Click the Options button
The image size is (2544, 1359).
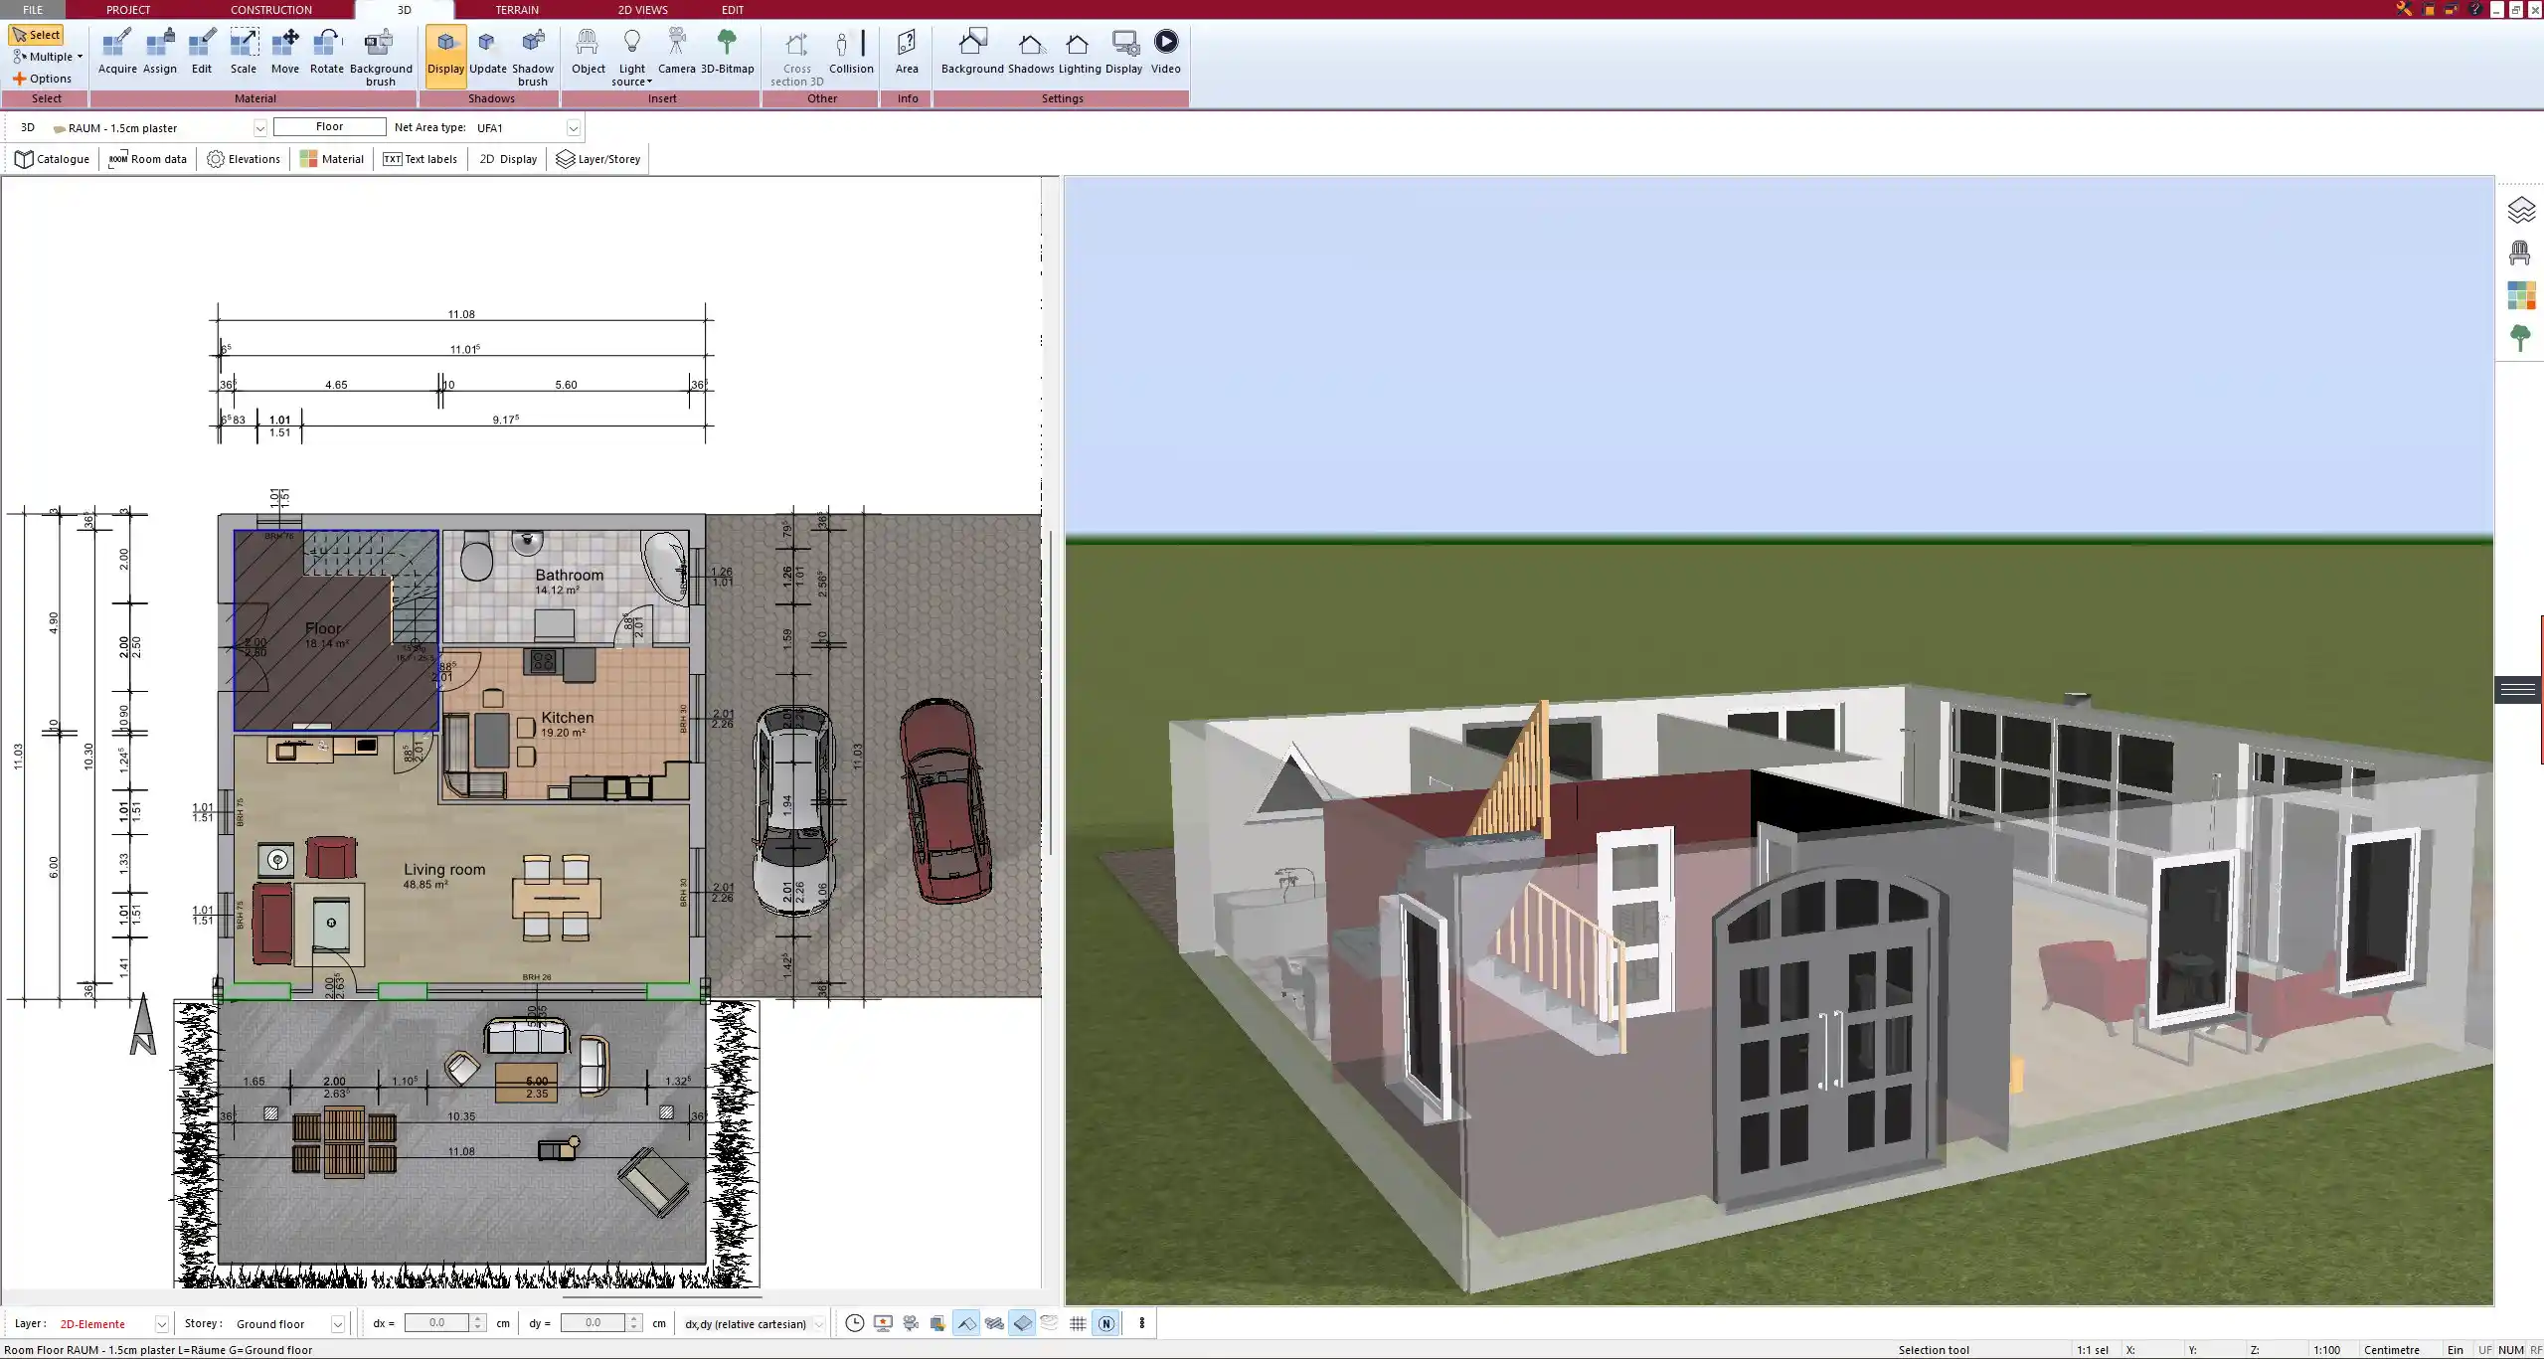tap(42, 79)
